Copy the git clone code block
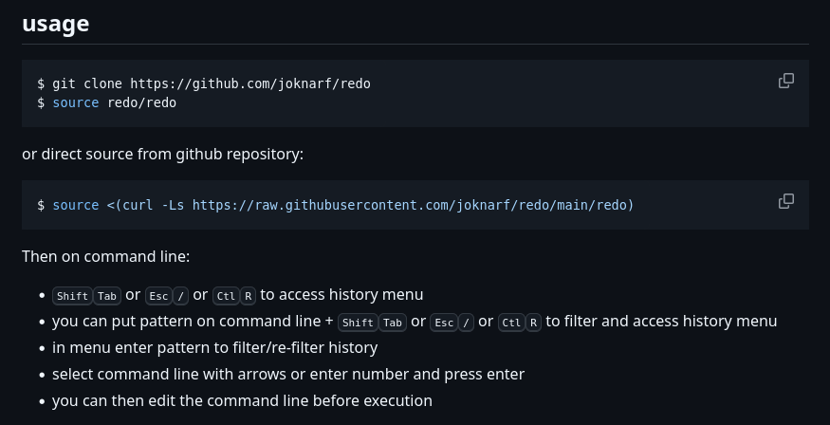The width and height of the screenshot is (830, 425). [785, 81]
